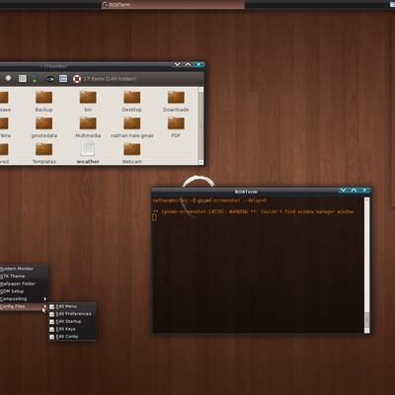
Task: Click the ROXTerm terminal scrollbar thumb
Action: 367,319
